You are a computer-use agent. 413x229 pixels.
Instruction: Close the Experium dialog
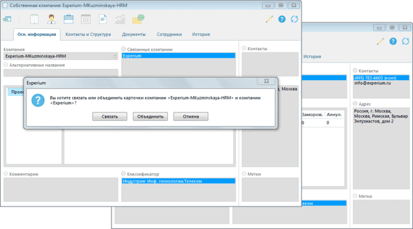tap(266, 81)
